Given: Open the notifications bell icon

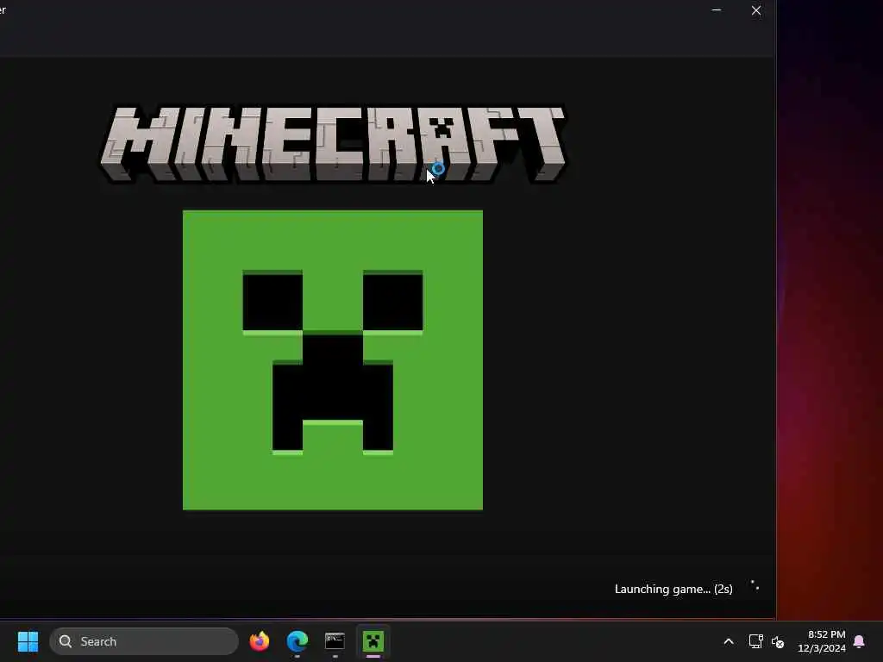Looking at the screenshot, I should pos(860,641).
